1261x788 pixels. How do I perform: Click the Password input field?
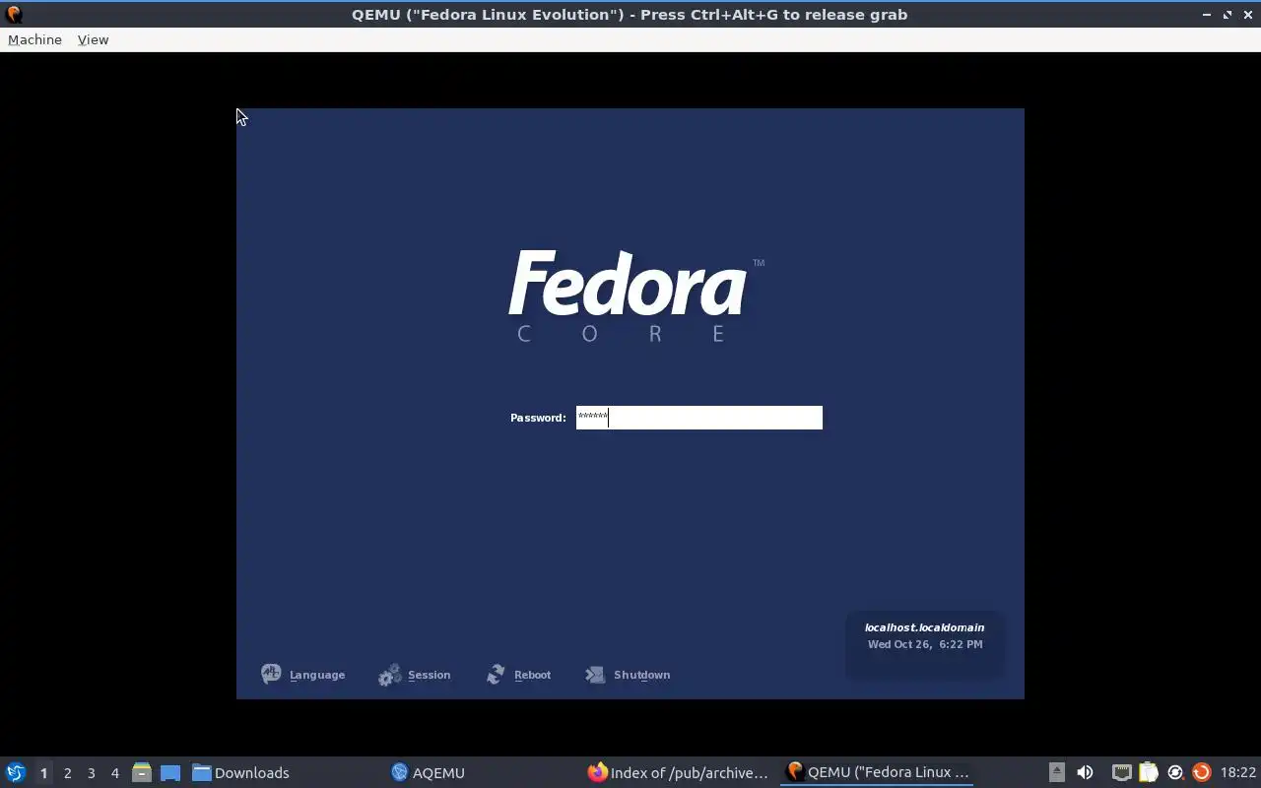698,418
